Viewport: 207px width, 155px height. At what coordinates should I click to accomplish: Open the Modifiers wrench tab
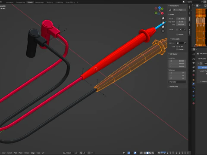(194, 84)
